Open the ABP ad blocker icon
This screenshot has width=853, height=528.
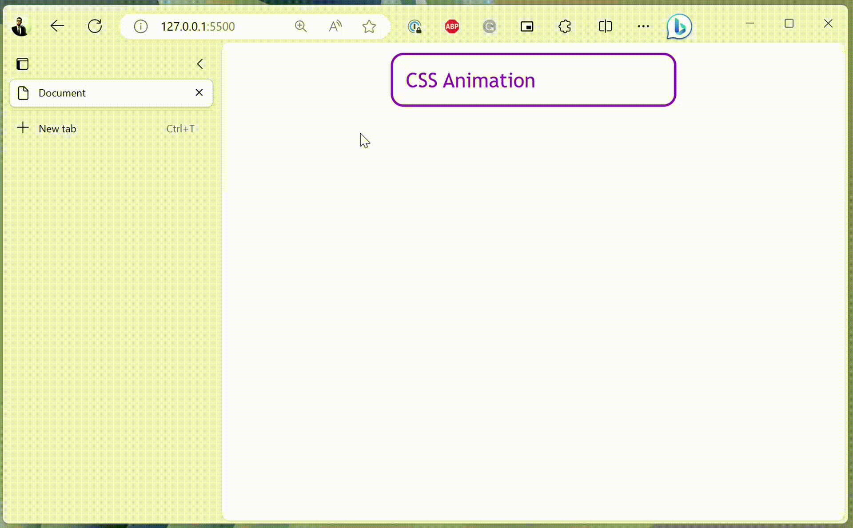(451, 26)
